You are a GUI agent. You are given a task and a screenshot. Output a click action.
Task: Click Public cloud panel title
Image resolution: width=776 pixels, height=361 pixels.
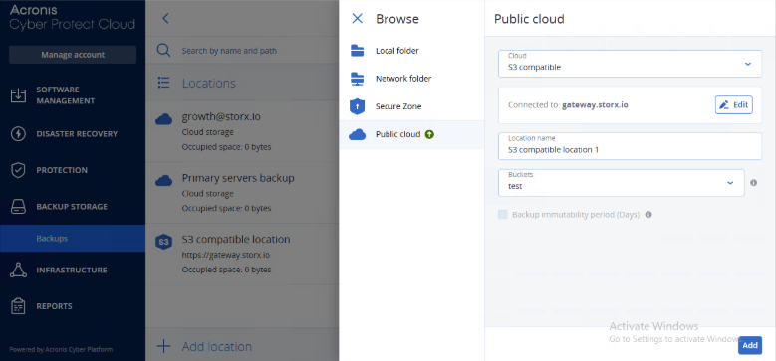click(529, 19)
